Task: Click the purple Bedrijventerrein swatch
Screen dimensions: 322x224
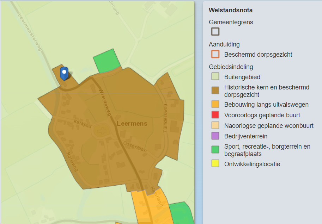Action: click(x=215, y=136)
